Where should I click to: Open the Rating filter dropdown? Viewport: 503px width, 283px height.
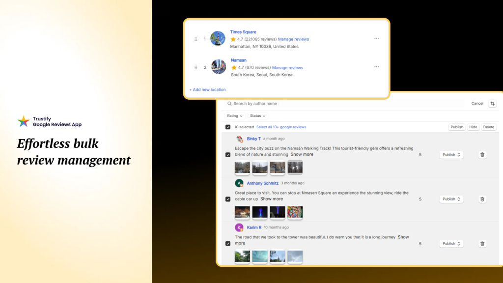(234, 116)
